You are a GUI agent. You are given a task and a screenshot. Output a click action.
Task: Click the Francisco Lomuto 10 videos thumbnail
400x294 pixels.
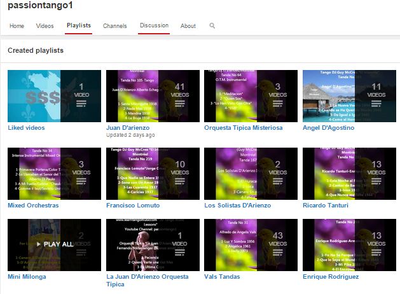[153, 174]
